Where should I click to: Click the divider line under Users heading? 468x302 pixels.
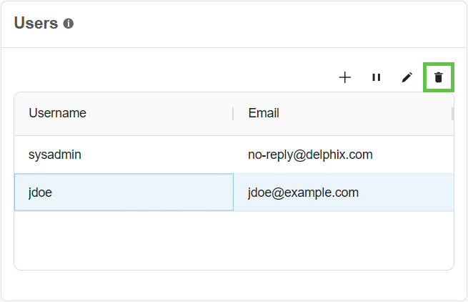pos(234,48)
